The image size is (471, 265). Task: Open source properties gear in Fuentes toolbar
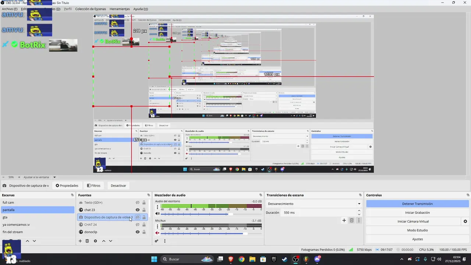tap(95, 241)
